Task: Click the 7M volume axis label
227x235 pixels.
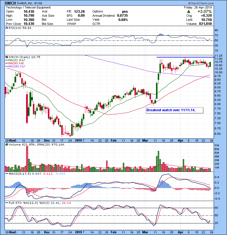Action: point(217,145)
